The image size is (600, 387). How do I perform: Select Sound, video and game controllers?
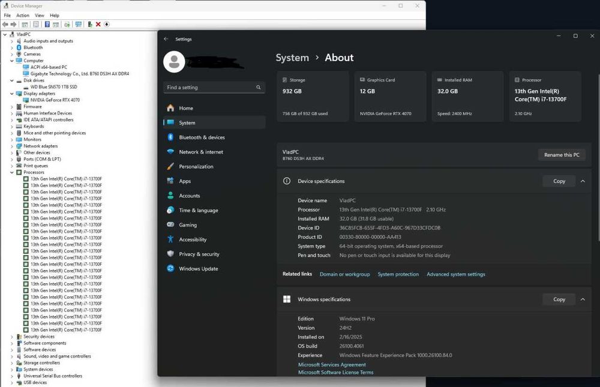[x=57, y=356]
